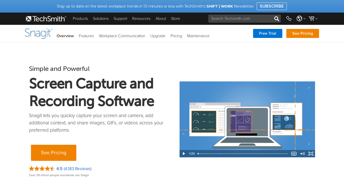This screenshot has height=193, width=344.
Task: Seek along the video progress bar
Action: (243, 154)
